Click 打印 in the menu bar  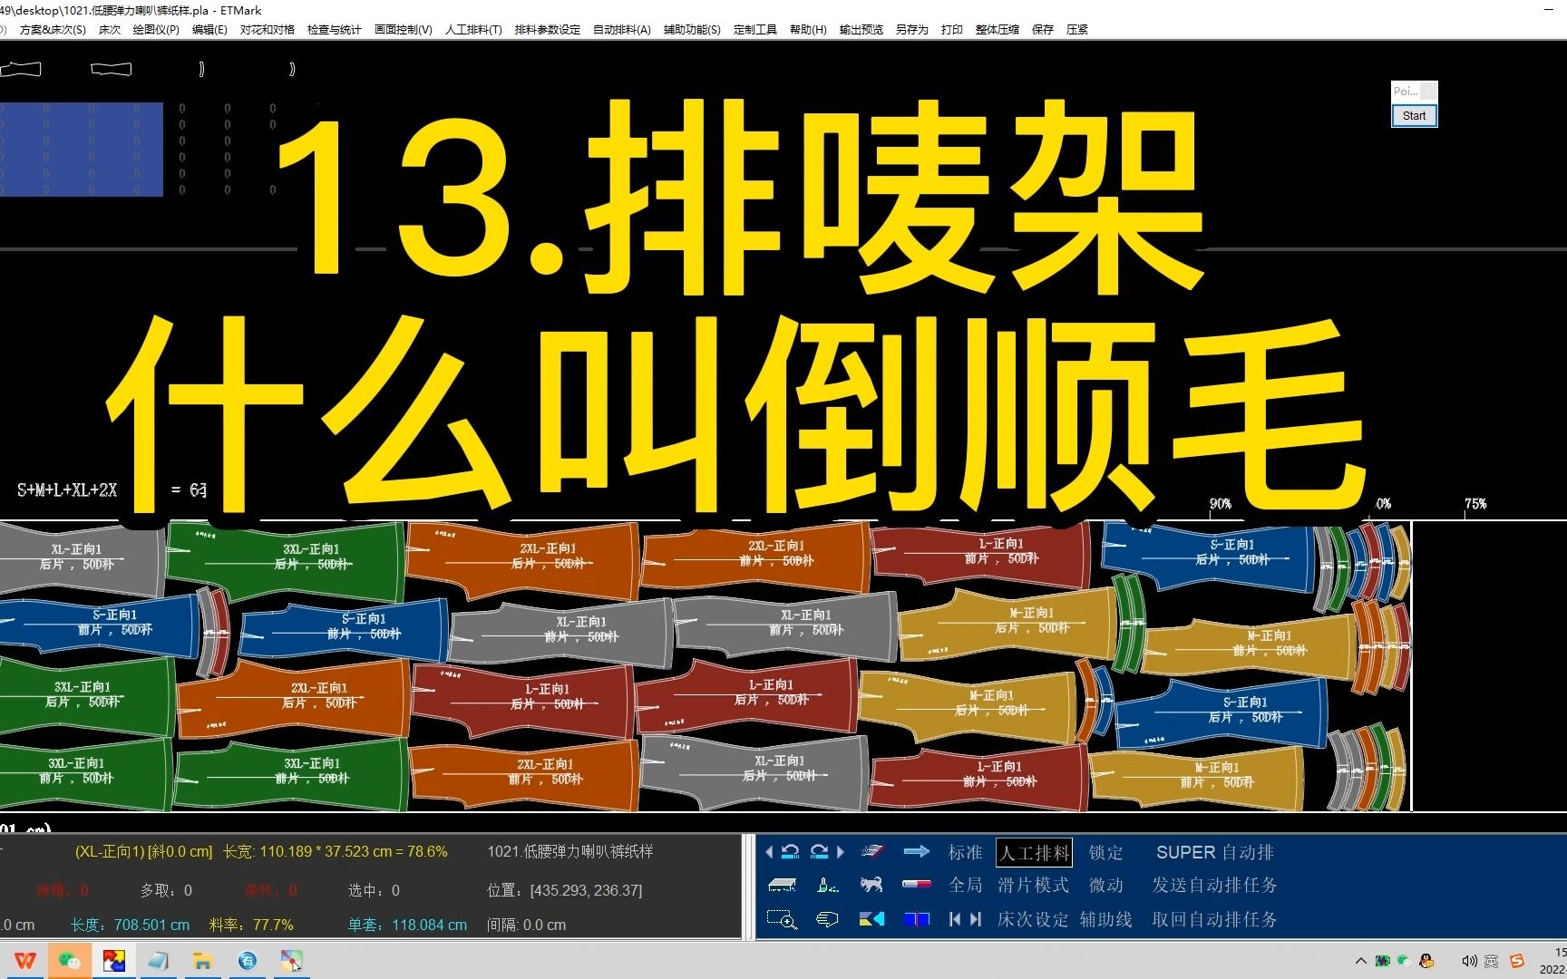pyautogui.click(x=952, y=29)
